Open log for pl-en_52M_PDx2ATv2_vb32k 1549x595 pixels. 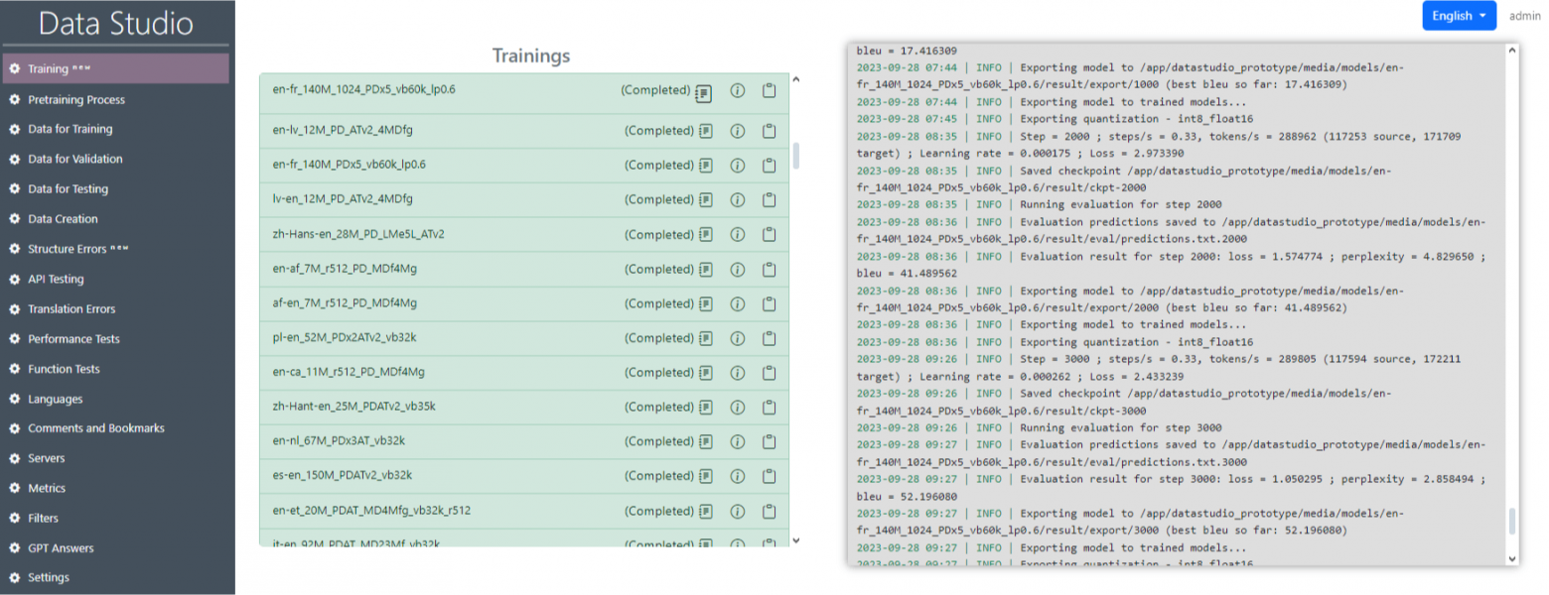706,338
